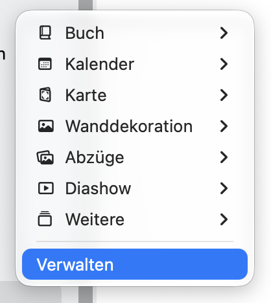Click the stack icon beside Weitere

[45, 219]
